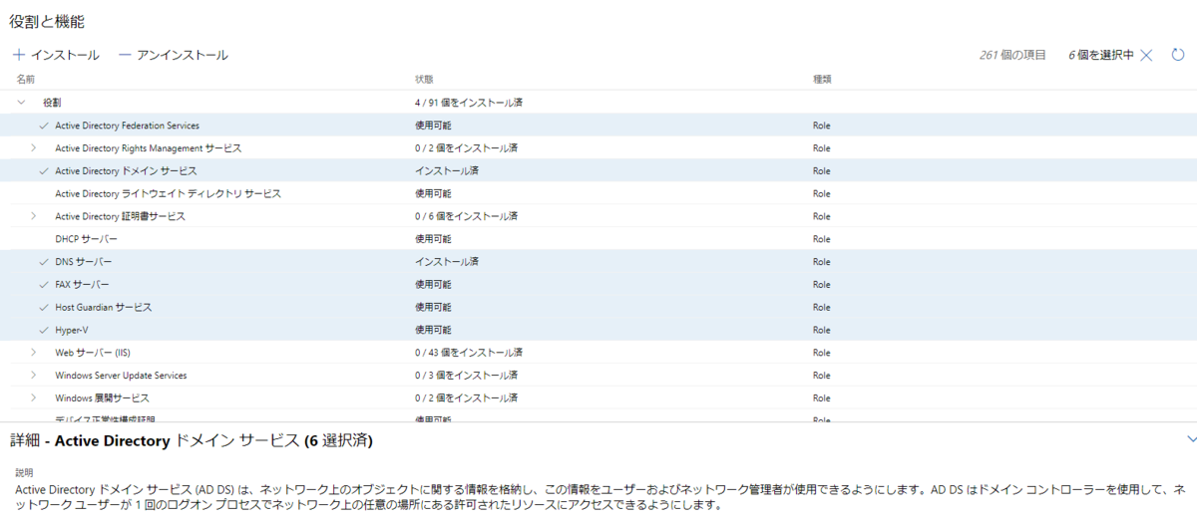Click the 説明 label in details panel
Screen dimensions: 1197x527
(x=25, y=471)
